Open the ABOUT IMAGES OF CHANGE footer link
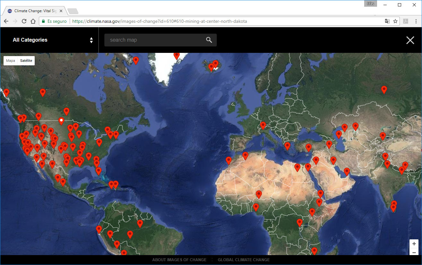This screenshot has width=422, height=265. pyautogui.click(x=179, y=260)
